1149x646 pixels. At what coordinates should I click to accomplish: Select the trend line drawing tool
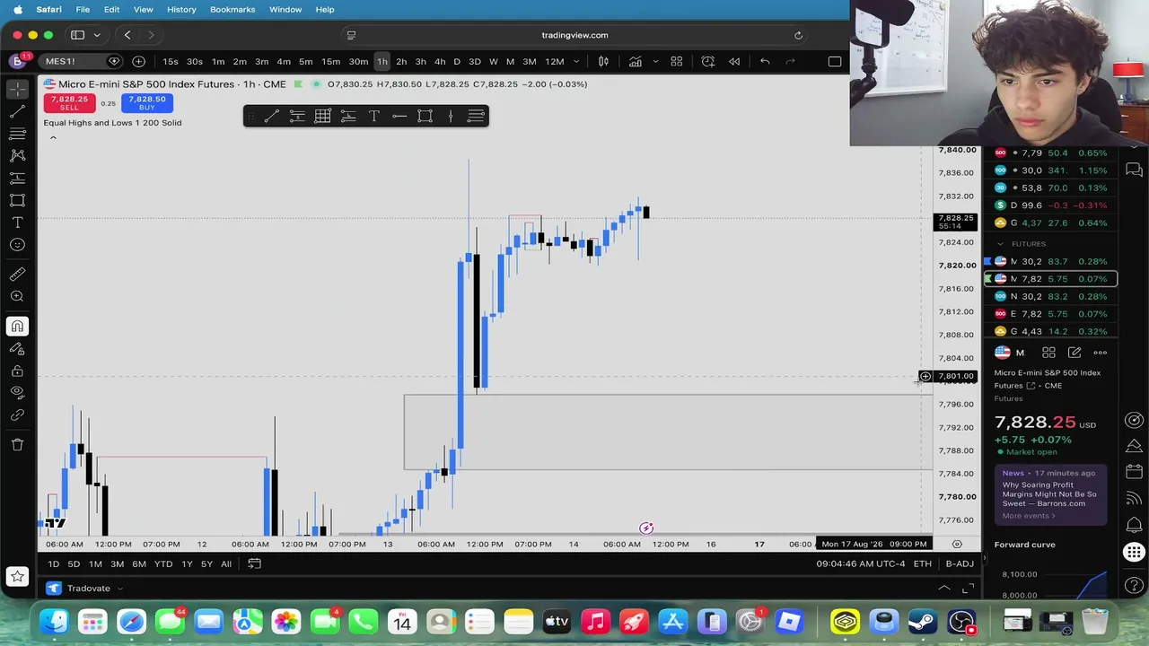tap(17, 112)
